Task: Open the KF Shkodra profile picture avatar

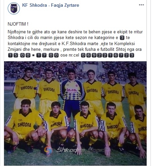Action: 14,8
